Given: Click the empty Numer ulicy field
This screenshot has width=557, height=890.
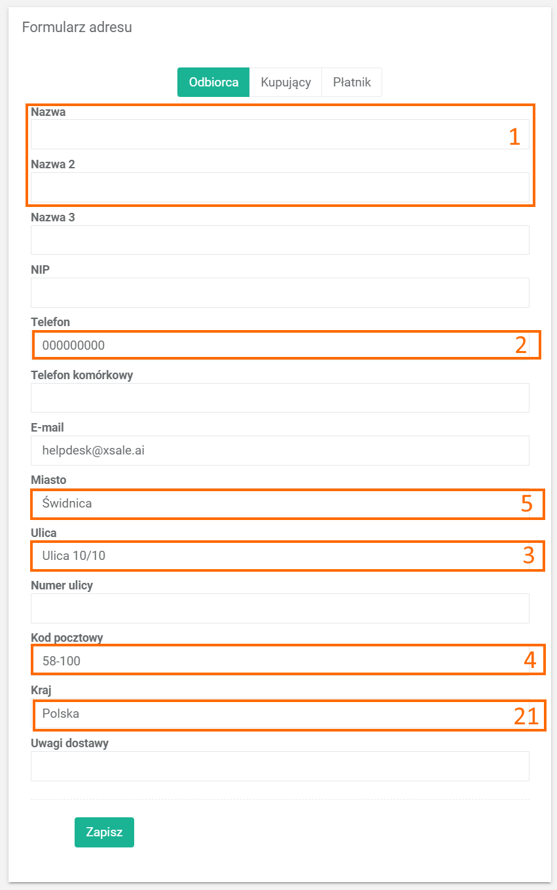Looking at the screenshot, I should (x=279, y=608).
